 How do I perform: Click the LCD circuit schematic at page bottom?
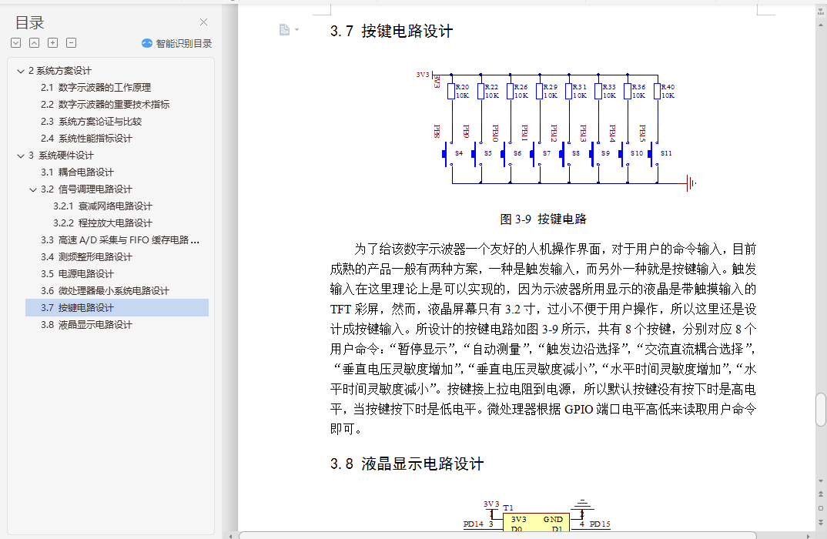click(537, 514)
